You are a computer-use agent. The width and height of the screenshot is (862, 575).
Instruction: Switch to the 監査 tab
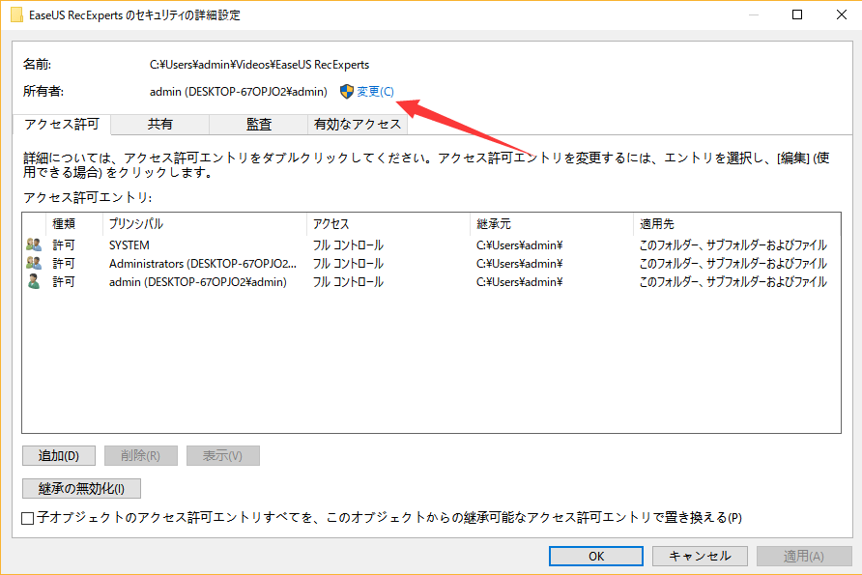tap(257, 124)
